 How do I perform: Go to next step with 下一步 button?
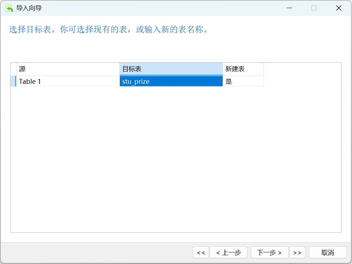(x=270, y=253)
